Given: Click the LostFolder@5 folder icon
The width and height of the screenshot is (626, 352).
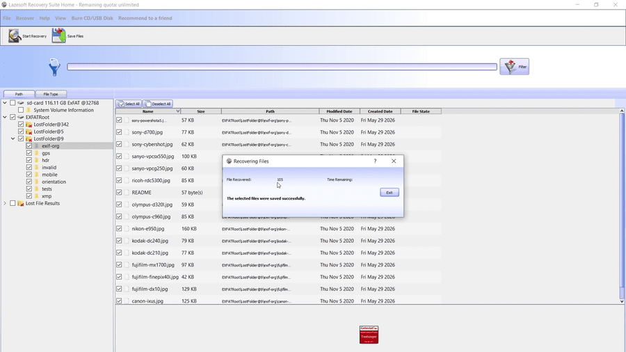Looking at the screenshot, I should pos(29,131).
